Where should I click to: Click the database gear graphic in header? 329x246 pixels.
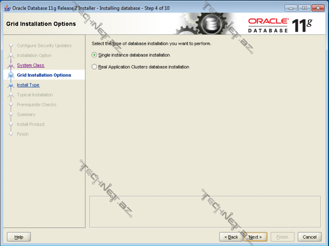[211, 24]
